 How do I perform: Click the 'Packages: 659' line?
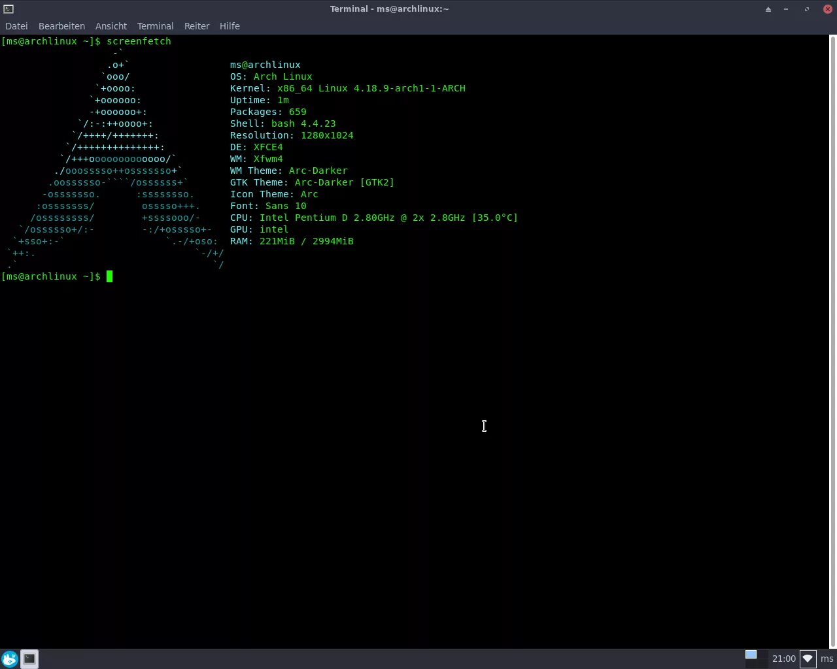(268, 112)
